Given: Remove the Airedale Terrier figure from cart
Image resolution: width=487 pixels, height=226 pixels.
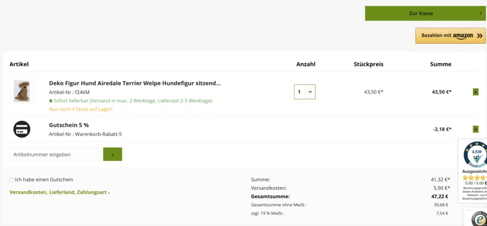Looking at the screenshot, I should point(475,92).
